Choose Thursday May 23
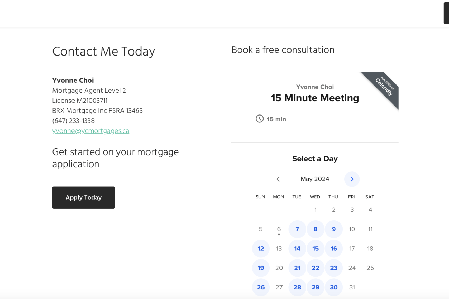This screenshot has width=449, height=299. pos(334,268)
